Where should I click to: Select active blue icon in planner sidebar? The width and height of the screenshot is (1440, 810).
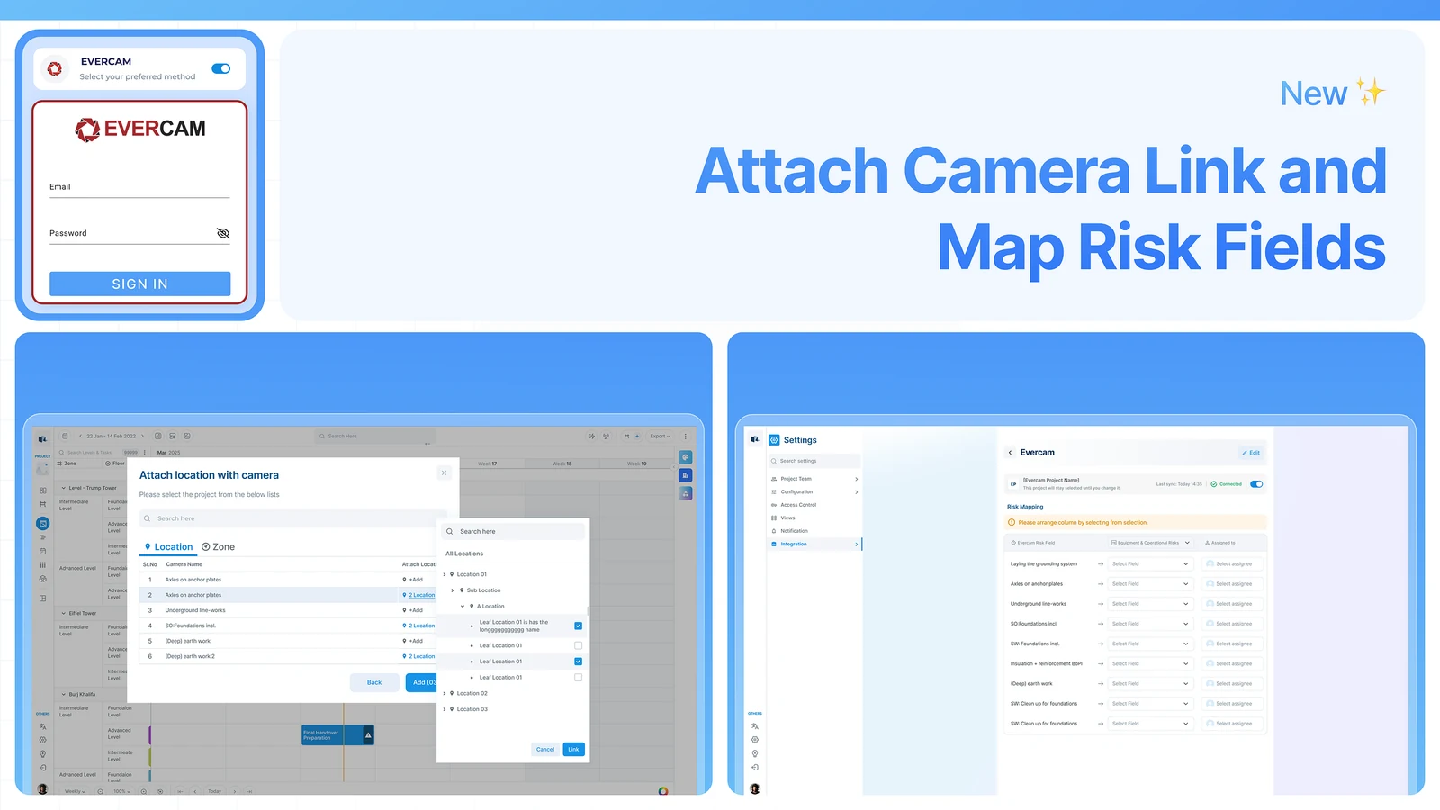(x=42, y=523)
